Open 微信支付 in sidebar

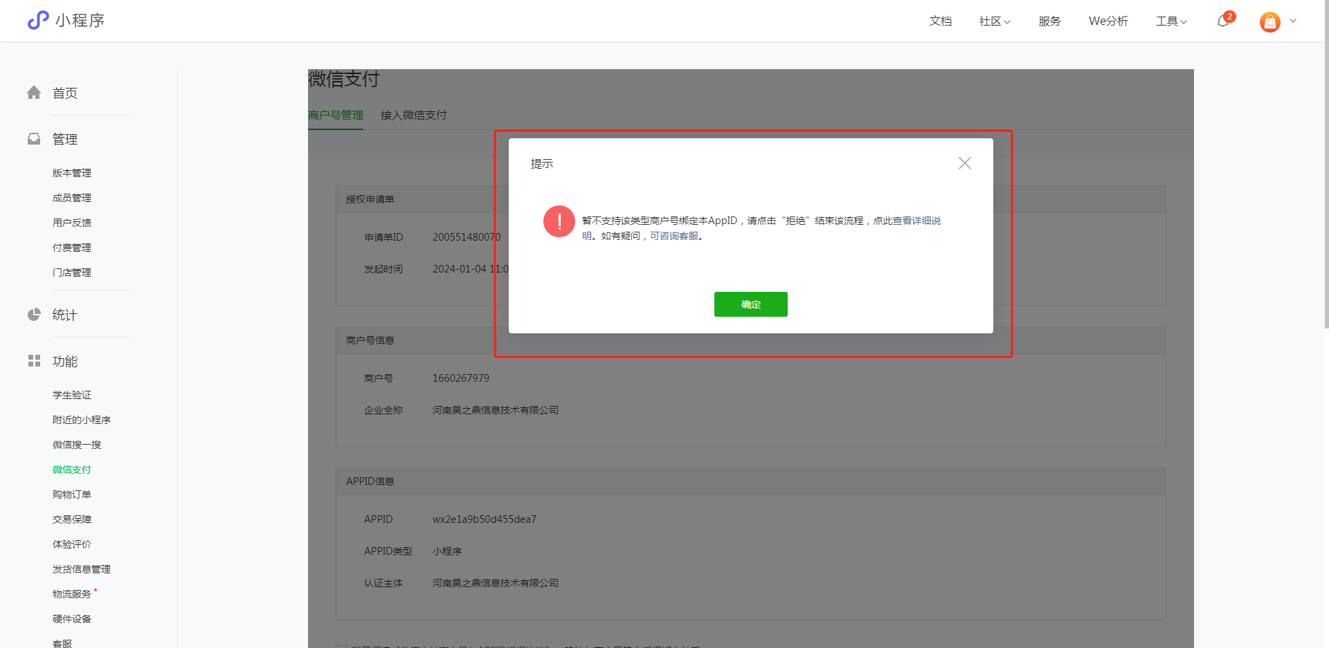coord(72,470)
